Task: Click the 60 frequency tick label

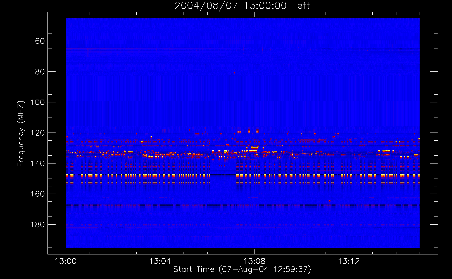Action: (40, 41)
